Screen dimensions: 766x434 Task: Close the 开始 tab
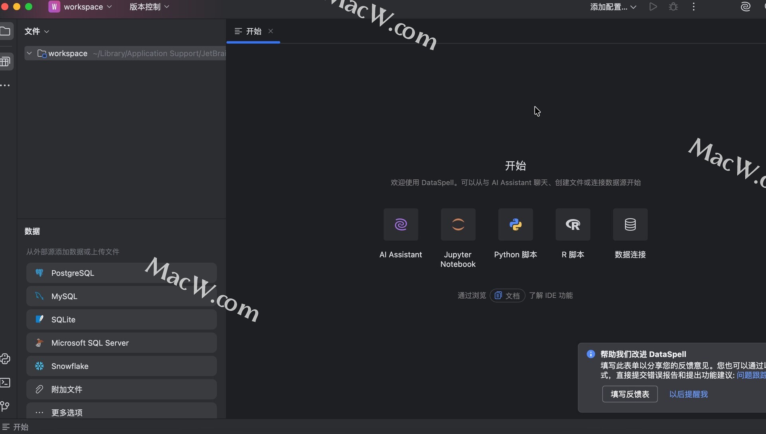pos(270,31)
